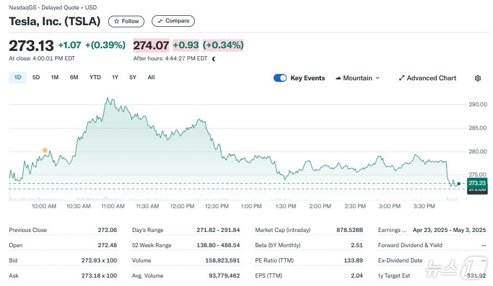Switch to the 5D time range

point(36,78)
